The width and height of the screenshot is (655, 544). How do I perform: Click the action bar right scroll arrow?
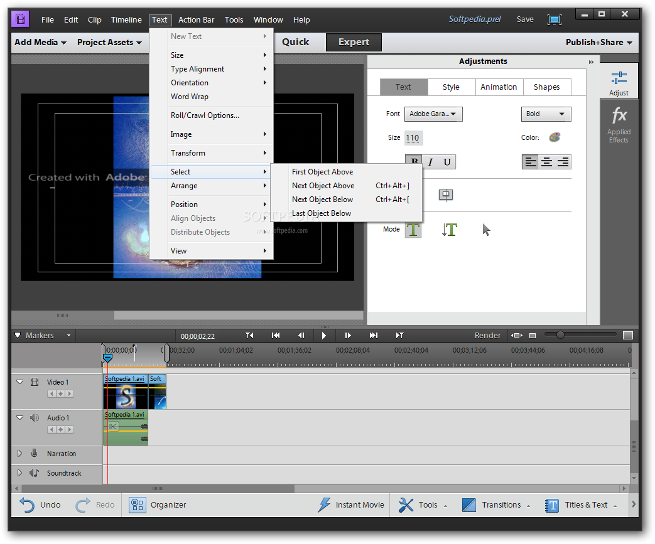[634, 504]
